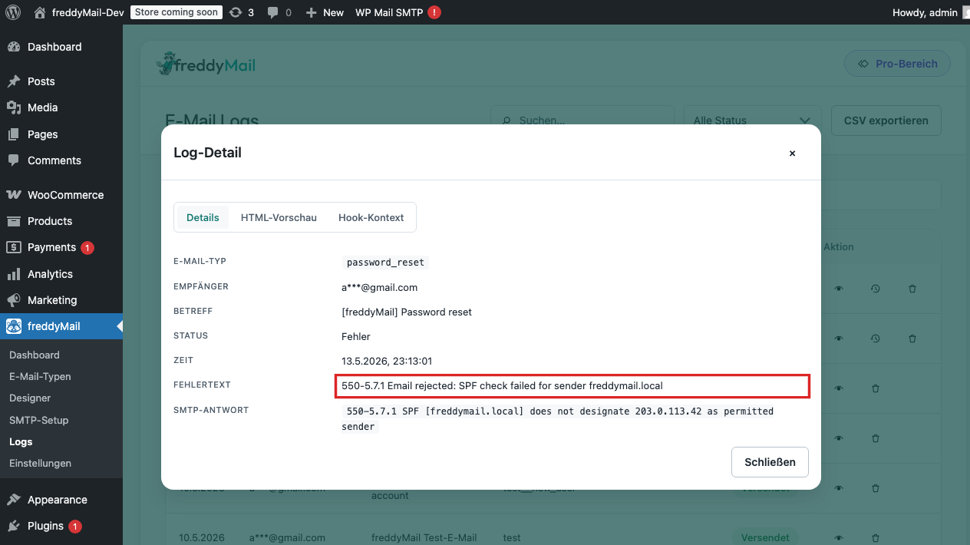Click the Plugins update badge 1
This screenshot has height=545, width=970.
coord(75,527)
